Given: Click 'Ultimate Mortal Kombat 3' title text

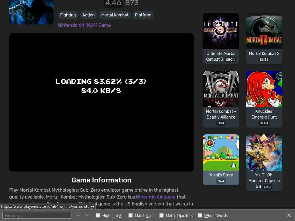Looking at the screenshot, I should [220, 56].
